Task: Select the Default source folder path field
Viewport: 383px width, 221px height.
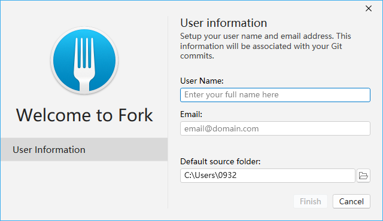Action: 268,176
